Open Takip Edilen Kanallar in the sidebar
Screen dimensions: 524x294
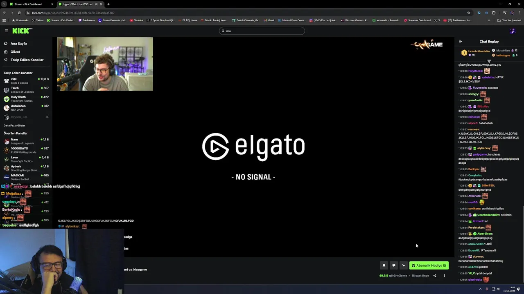[x=27, y=60]
